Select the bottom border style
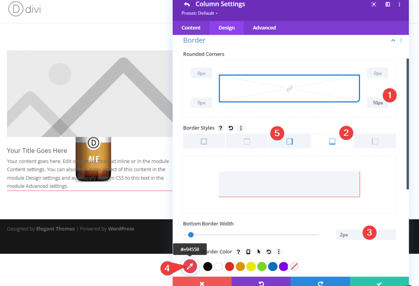The width and height of the screenshot is (419, 286). click(332, 141)
